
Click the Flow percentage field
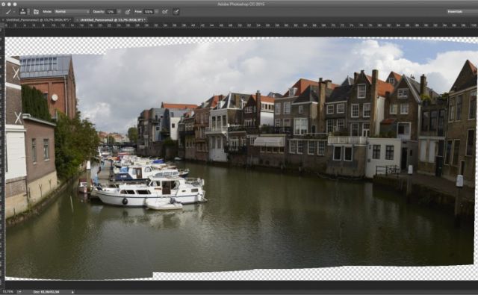(x=148, y=12)
